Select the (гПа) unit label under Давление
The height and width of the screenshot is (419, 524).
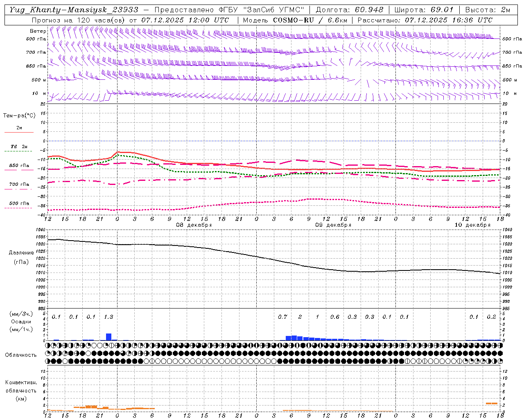pos(21,262)
